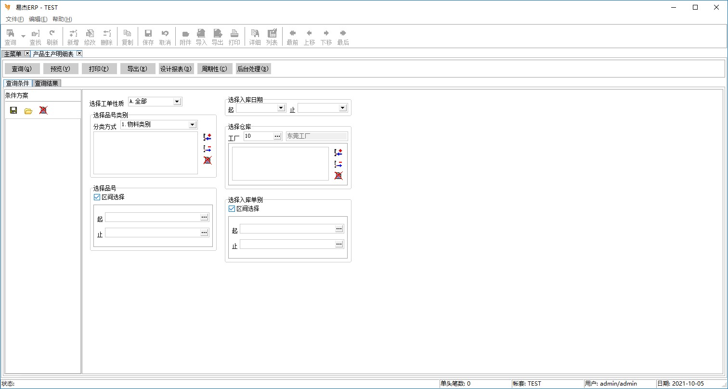Image resolution: width=728 pixels, height=389 pixels.
Task: Remove an item from the 选择品号类别 list
Action: pos(208,149)
